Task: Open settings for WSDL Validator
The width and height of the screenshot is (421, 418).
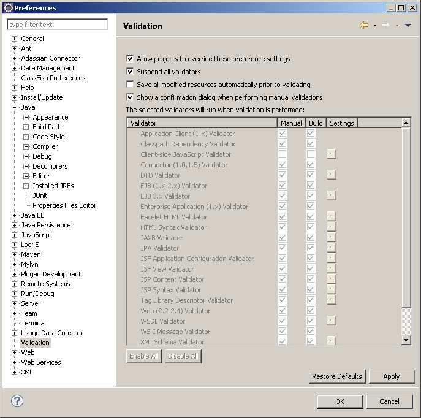Action: pyautogui.click(x=332, y=321)
